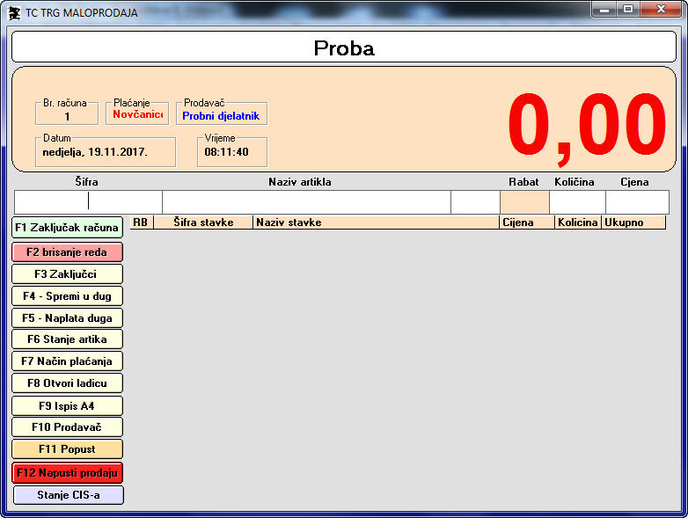
Task: Open the drawer with F8 Otvori ladicu
Action: pos(67,383)
